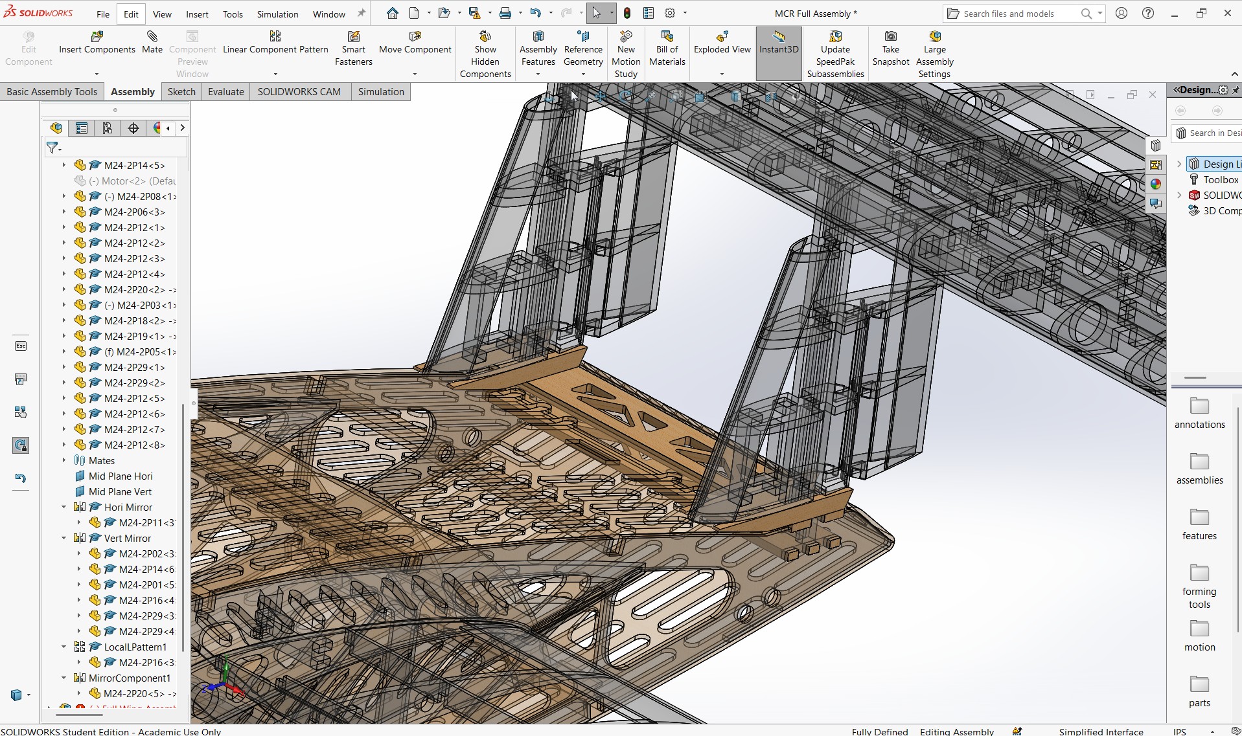The width and height of the screenshot is (1242, 736).
Task: Pin the menu bar with pushpin
Action: [x=362, y=13]
